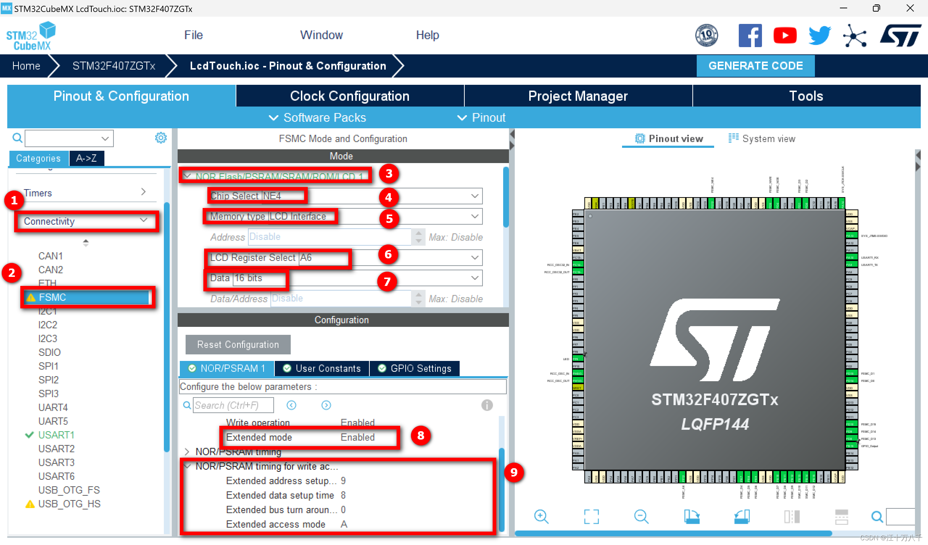Expand the Software Packs menu
Viewport: 928px width, 545px height.
[x=318, y=117]
